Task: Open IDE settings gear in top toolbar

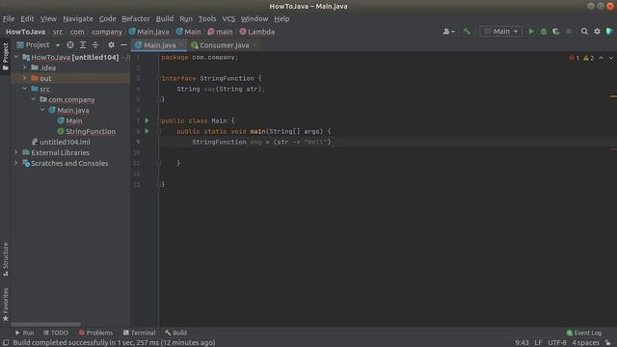Action: 597,32
